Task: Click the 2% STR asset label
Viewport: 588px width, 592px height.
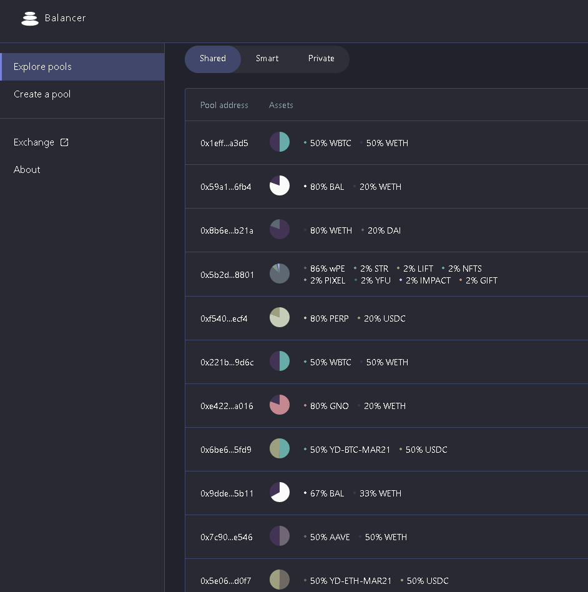Action: [x=375, y=269]
